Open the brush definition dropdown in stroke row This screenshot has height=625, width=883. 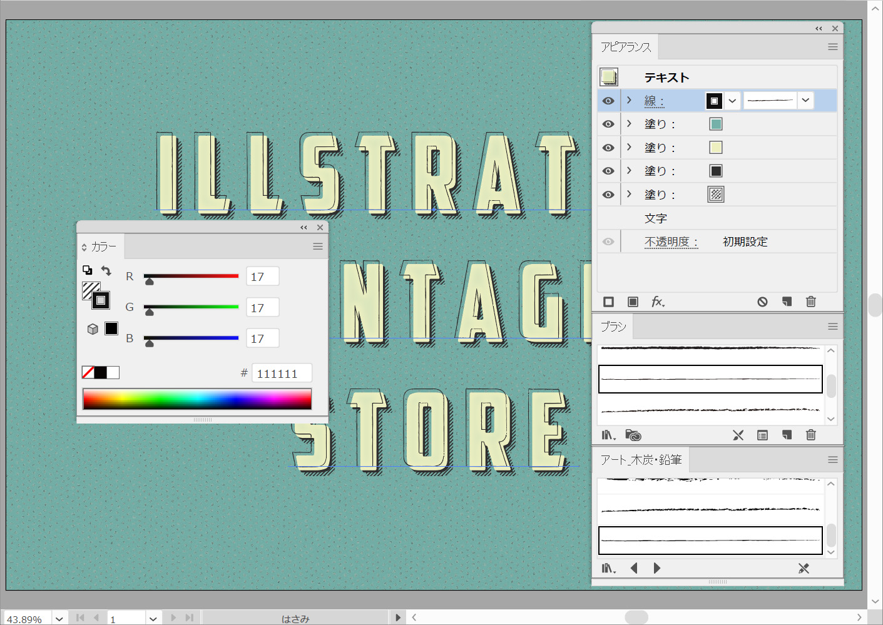805,100
